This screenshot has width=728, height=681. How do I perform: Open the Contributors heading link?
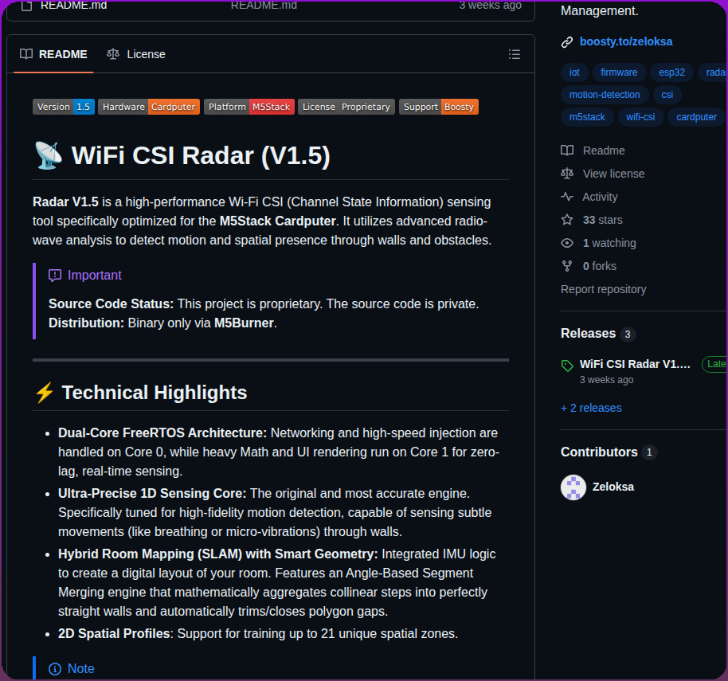pyautogui.click(x=599, y=452)
